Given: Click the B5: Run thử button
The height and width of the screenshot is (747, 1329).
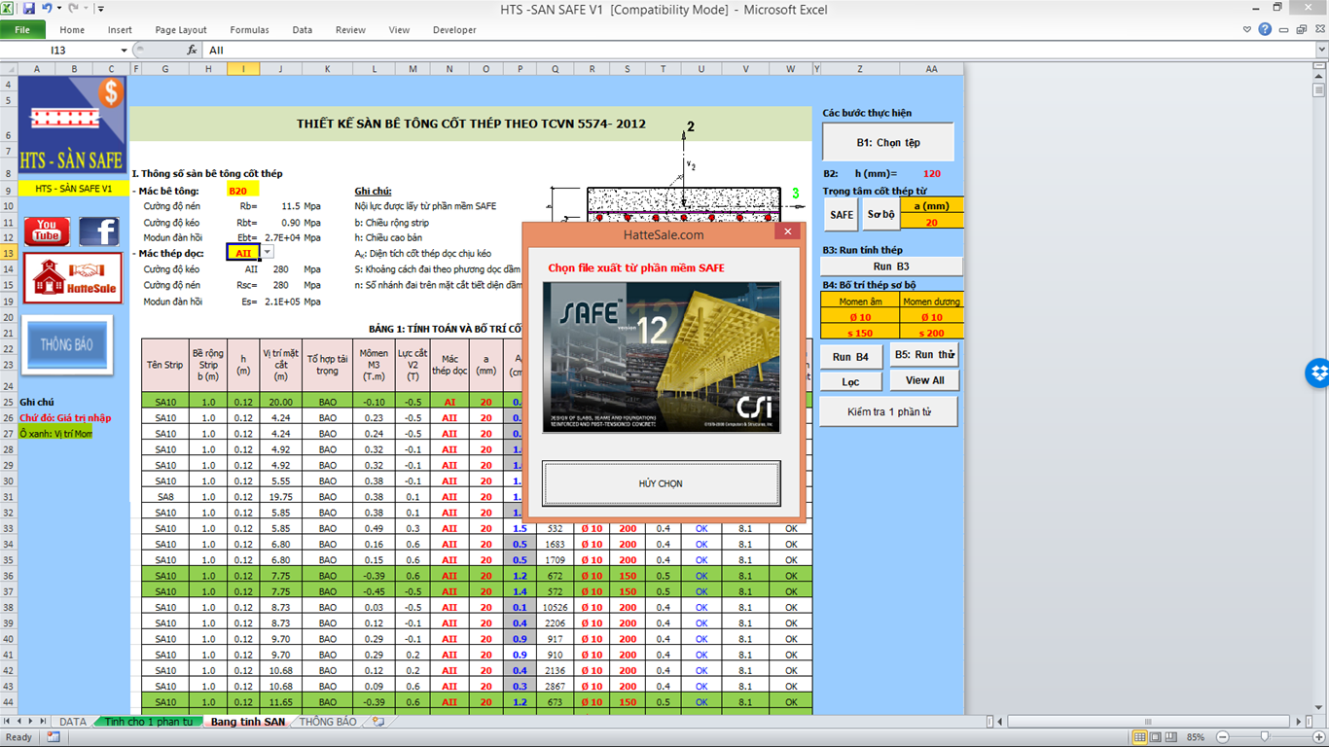Looking at the screenshot, I should pos(924,354).
